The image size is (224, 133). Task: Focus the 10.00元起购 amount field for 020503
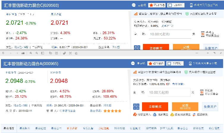[x=170, y=34]
